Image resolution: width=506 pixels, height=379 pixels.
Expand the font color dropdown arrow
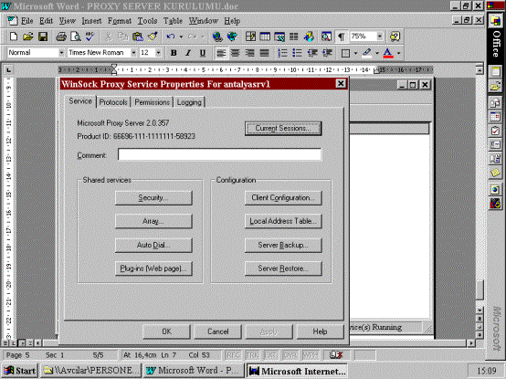tap(399, 53)
